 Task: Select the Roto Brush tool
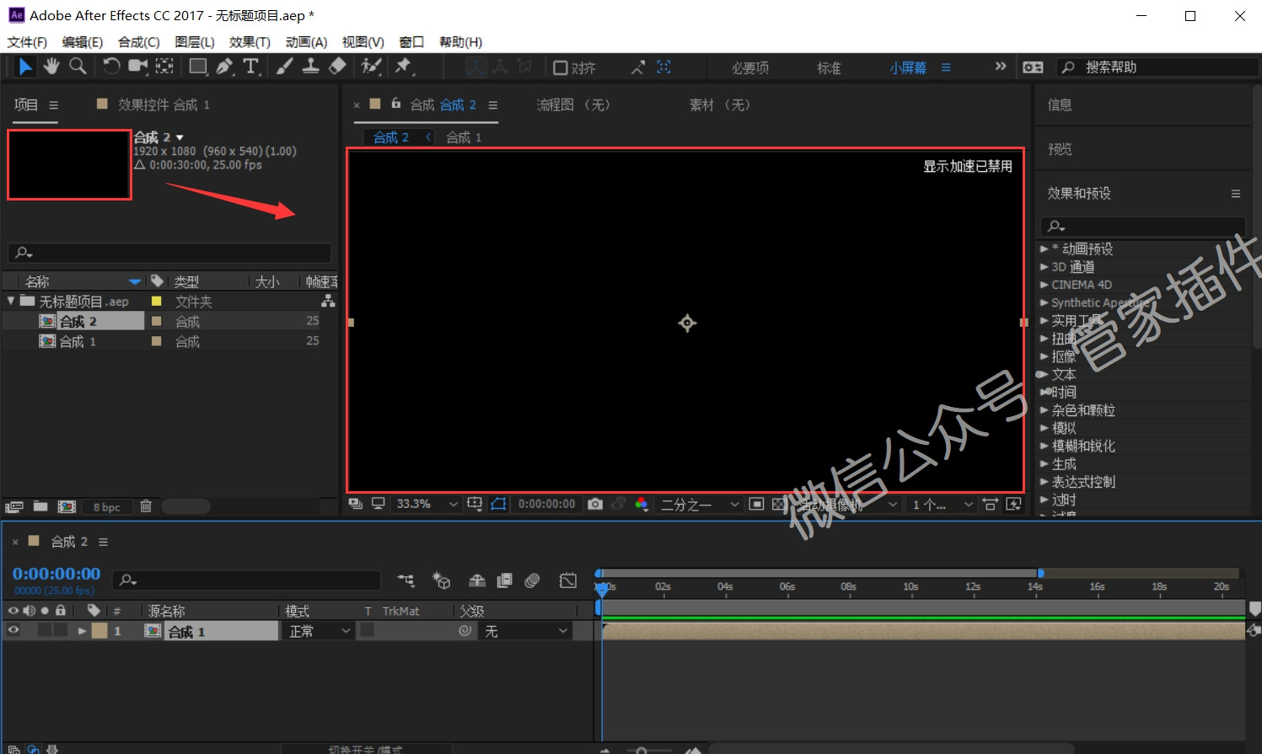[371, 67]
